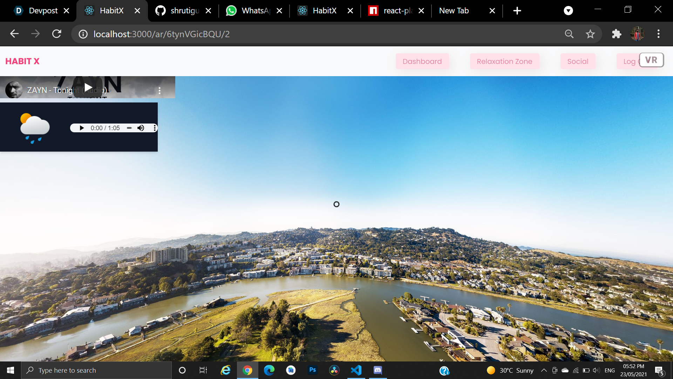Image resolution: width=673 pixels, height=379 pixels.
Task: Bookmark this page with star icon
Action: click(x=590, y=34)
